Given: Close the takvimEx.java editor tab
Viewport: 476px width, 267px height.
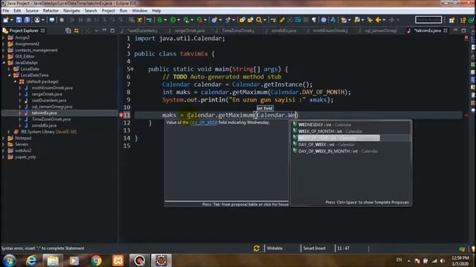Looking at the screenshot, I should [x=446, y=30].
